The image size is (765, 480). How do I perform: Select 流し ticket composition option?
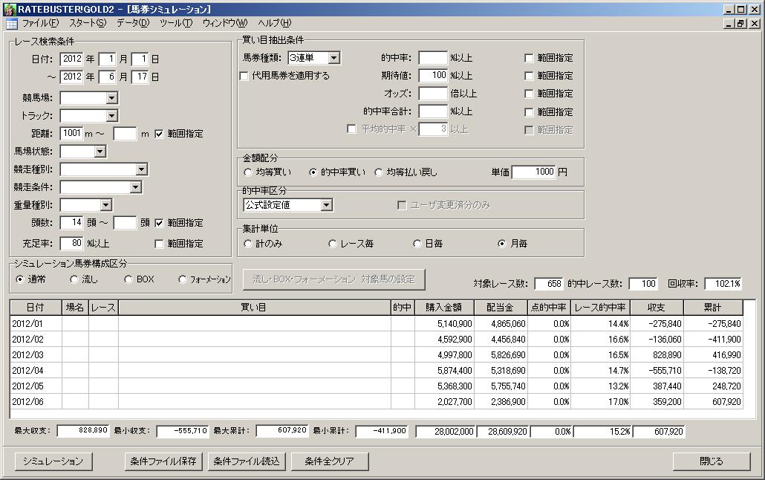pyautogui.click(x=74, y=279)
